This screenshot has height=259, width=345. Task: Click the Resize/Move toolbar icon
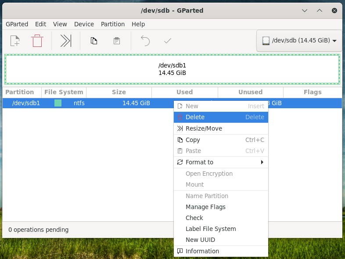(x=66, y=41)
